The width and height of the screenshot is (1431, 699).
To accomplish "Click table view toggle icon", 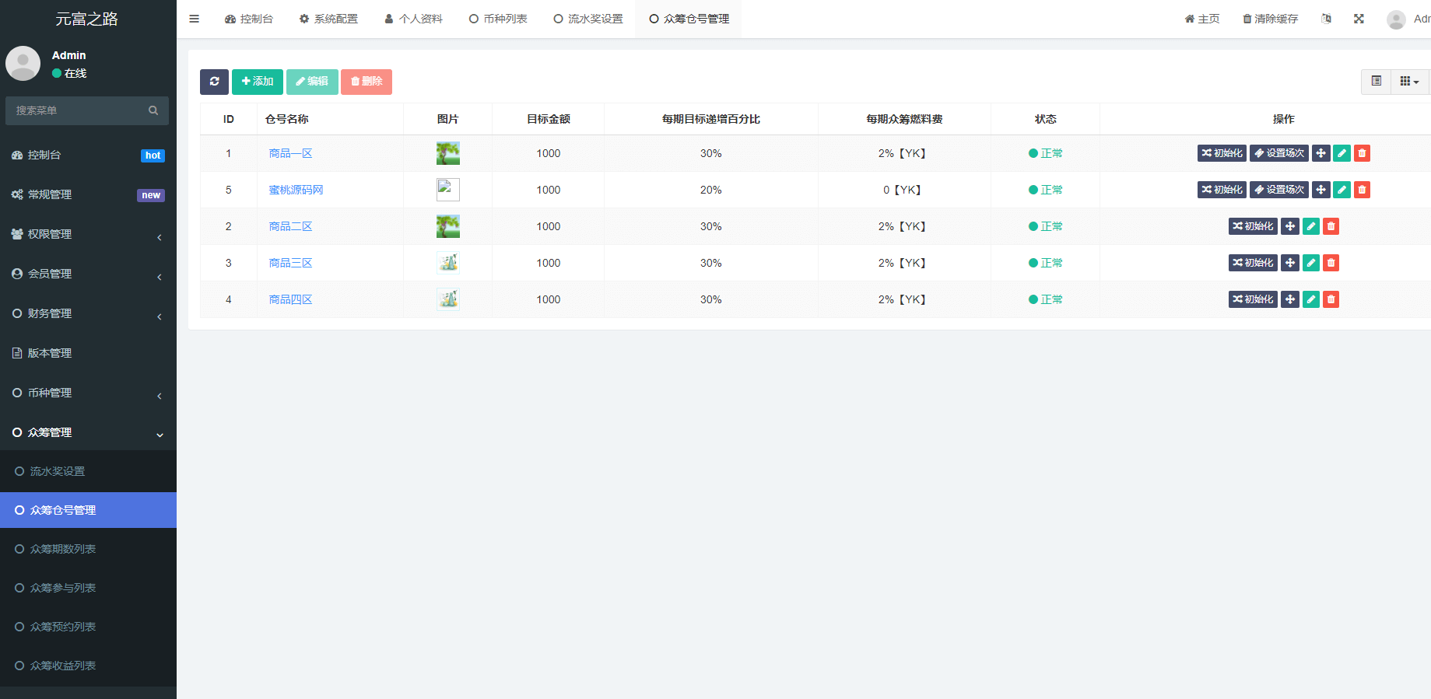I will pyautogui.click(x=1376, y=82).
